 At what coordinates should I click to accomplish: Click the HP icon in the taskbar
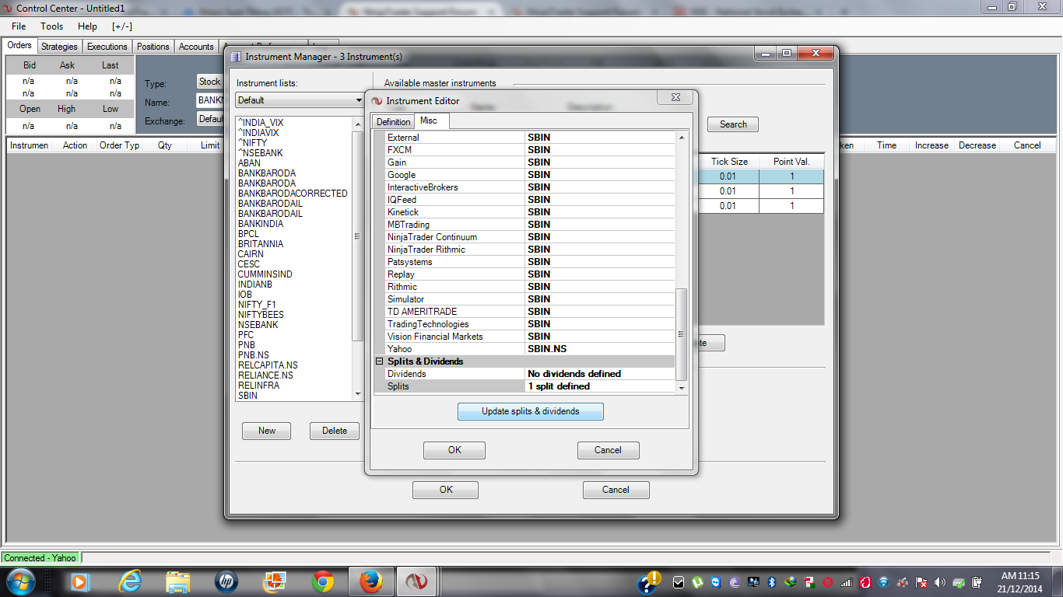pyautogui.click(x=226, y=581)
